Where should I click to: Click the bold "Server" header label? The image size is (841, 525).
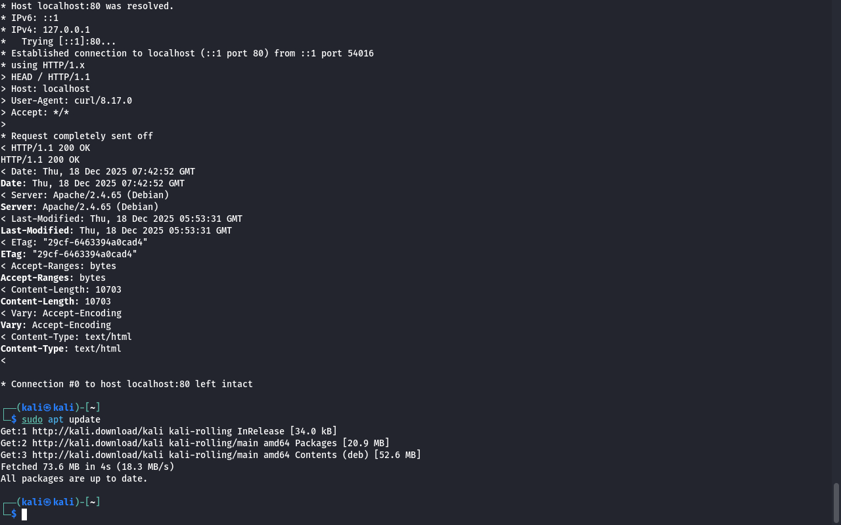[x=18, y=207]
